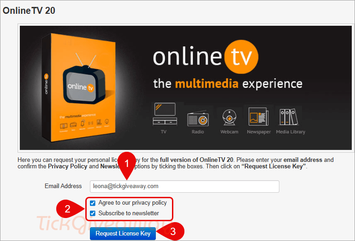Click the Webcam icon in the banner
The image size is (355, 241).
tap(229, 117)
